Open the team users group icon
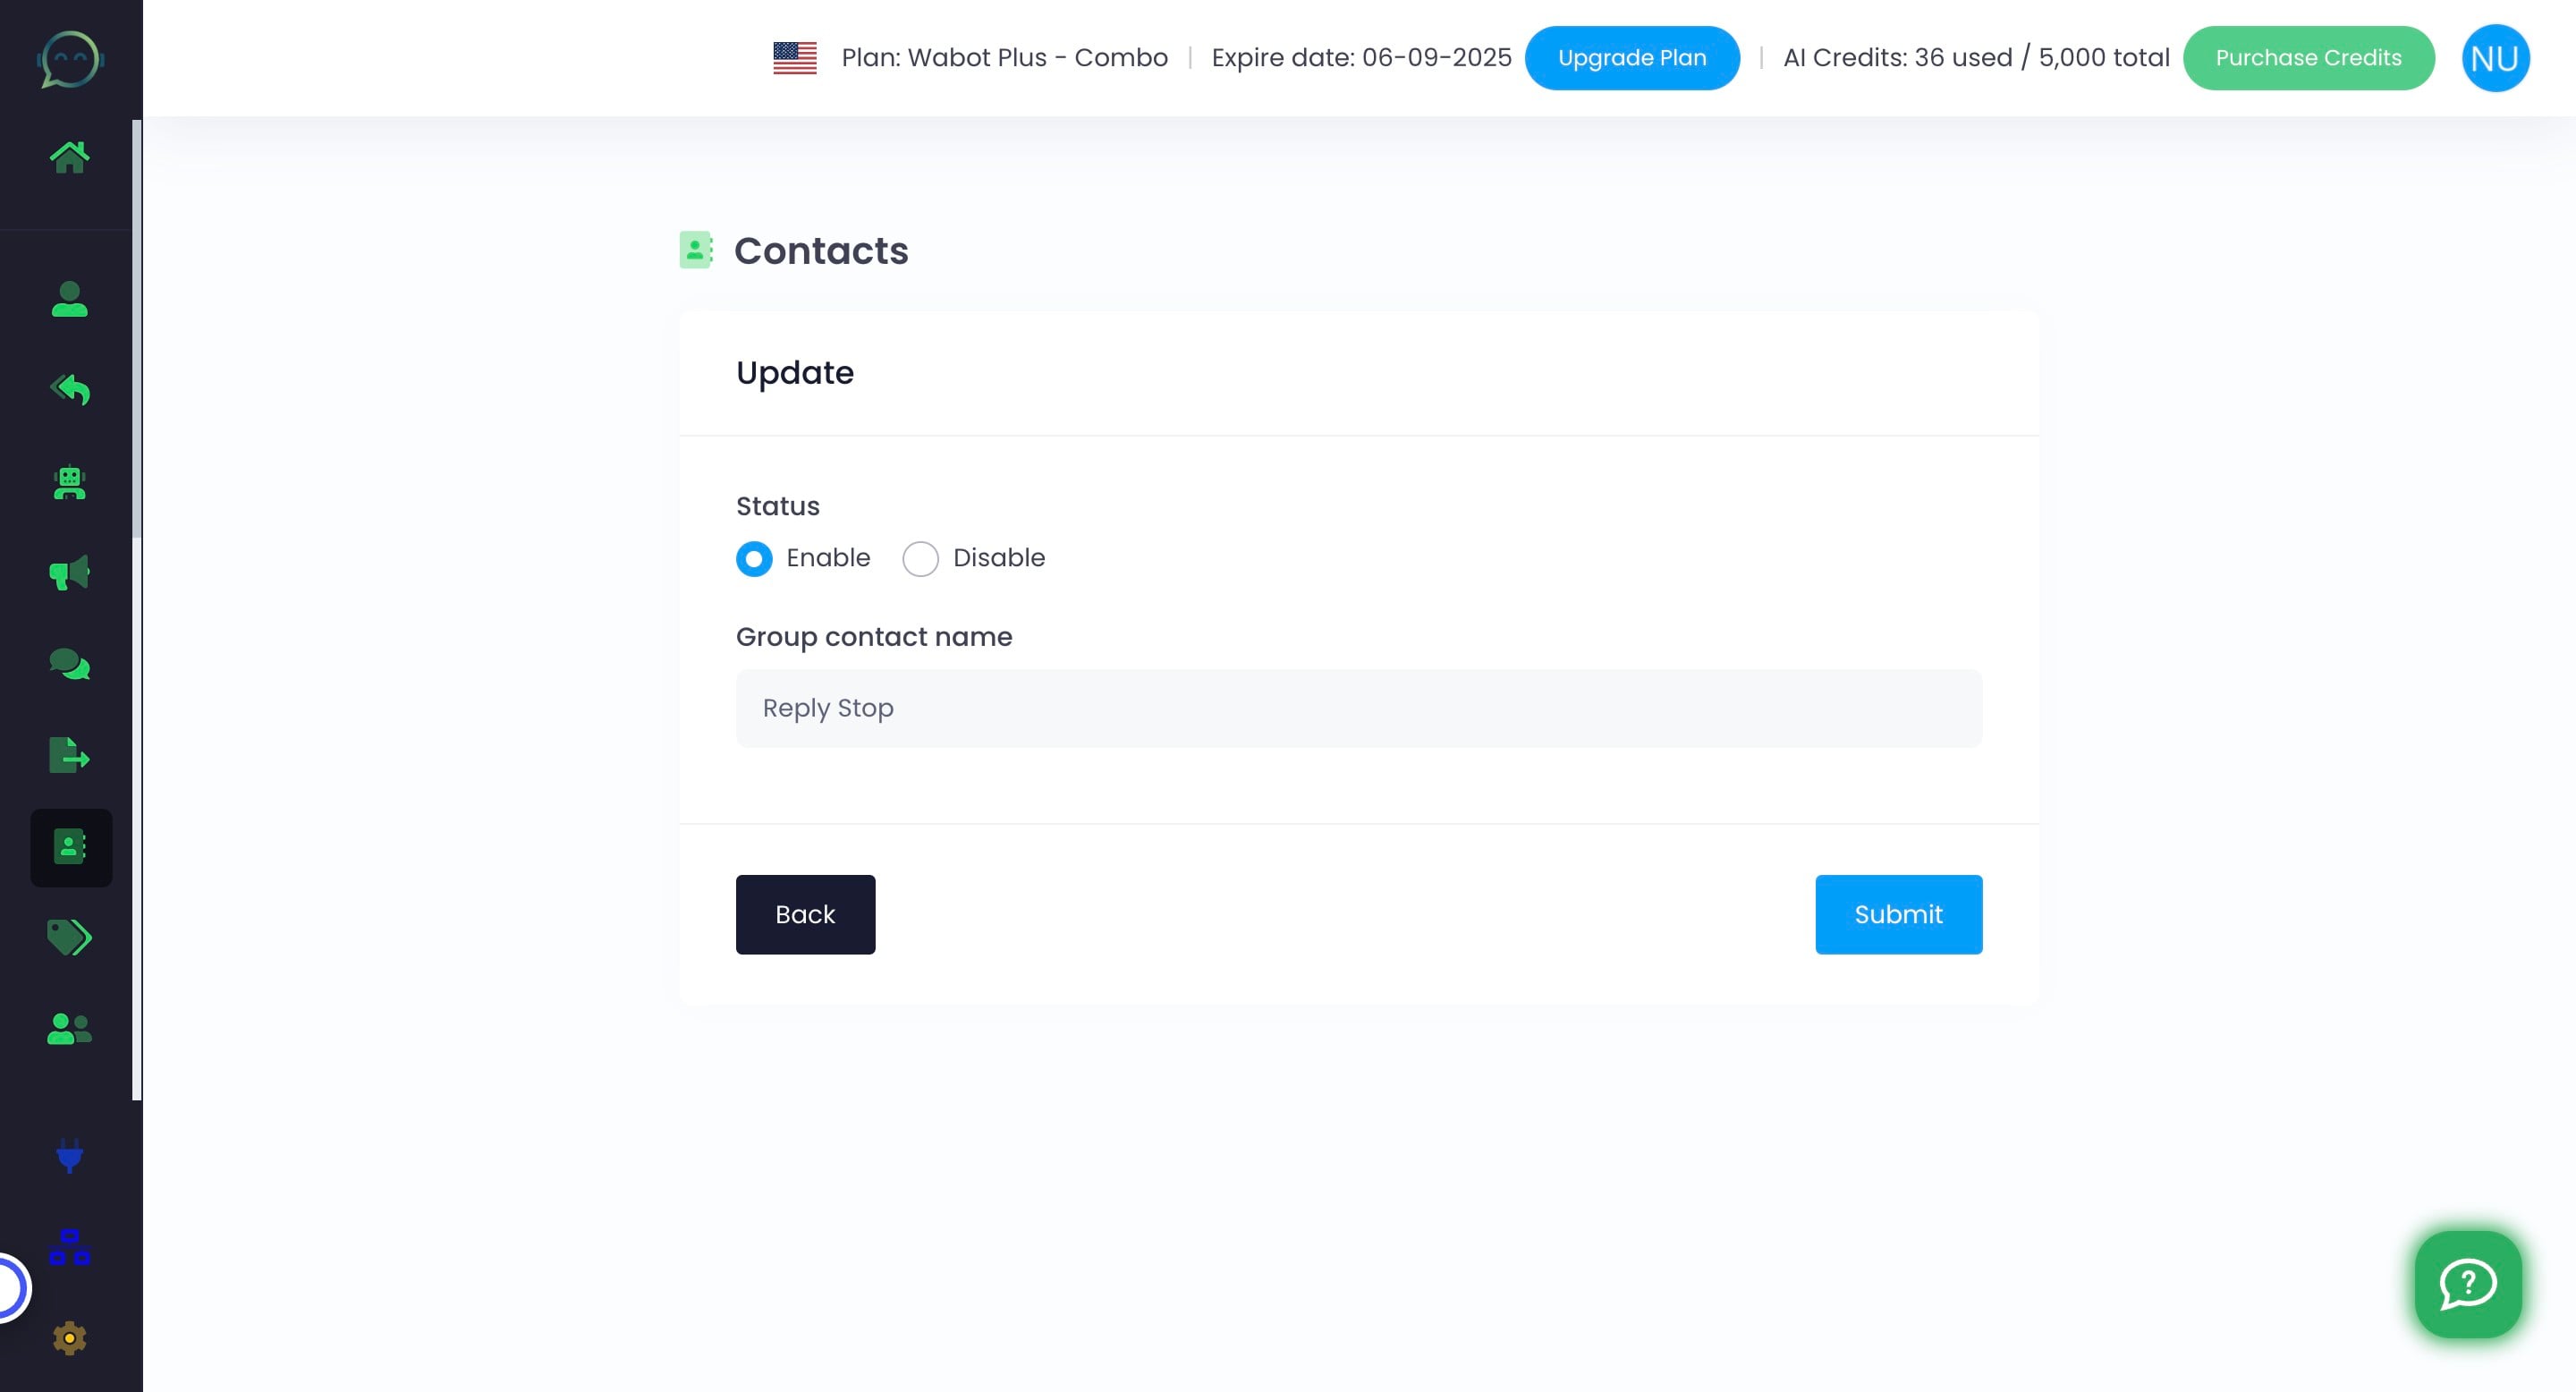Screen dimensions: 2576x1392 (69, 1028)
